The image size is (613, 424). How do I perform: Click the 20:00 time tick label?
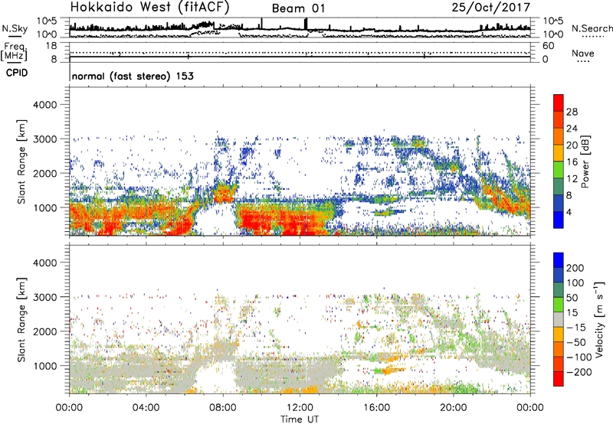pyautogui.click(x=453, y=408)
